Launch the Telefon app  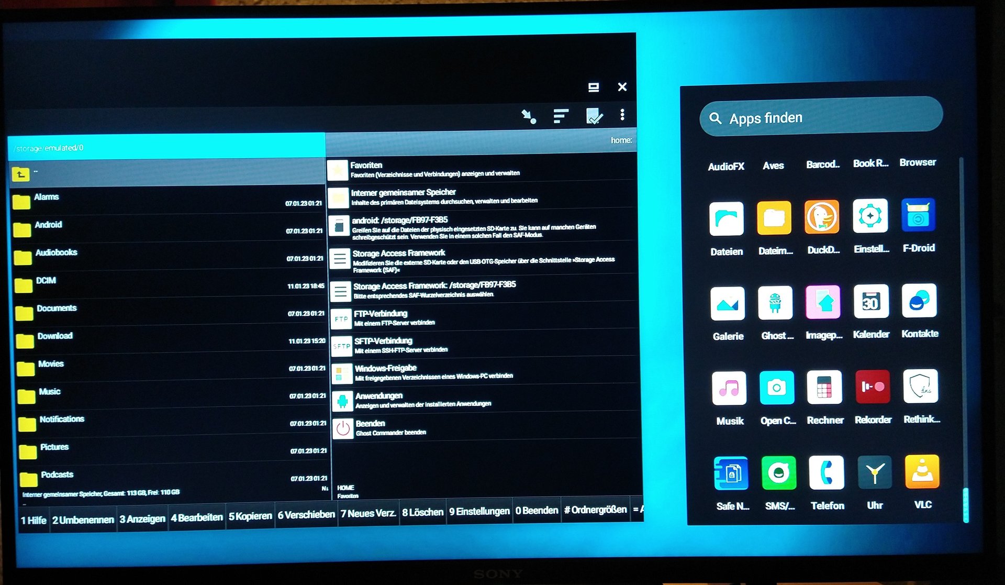pyautogui.click(x=827, y=472)
